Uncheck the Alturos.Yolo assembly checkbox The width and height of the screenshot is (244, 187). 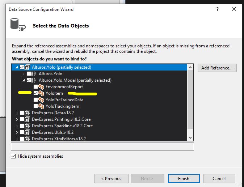(22, 67)
